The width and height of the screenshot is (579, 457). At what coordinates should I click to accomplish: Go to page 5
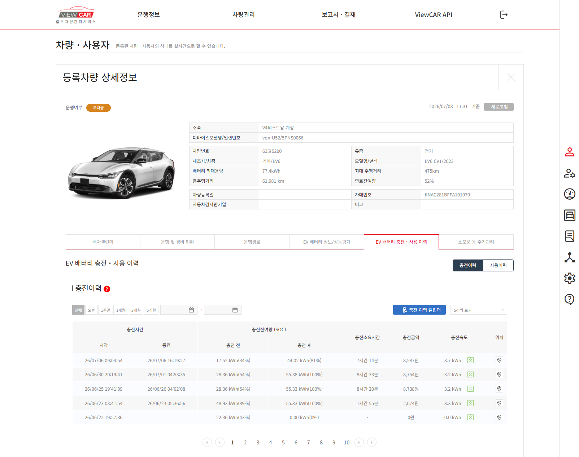[x=283, y=443]
